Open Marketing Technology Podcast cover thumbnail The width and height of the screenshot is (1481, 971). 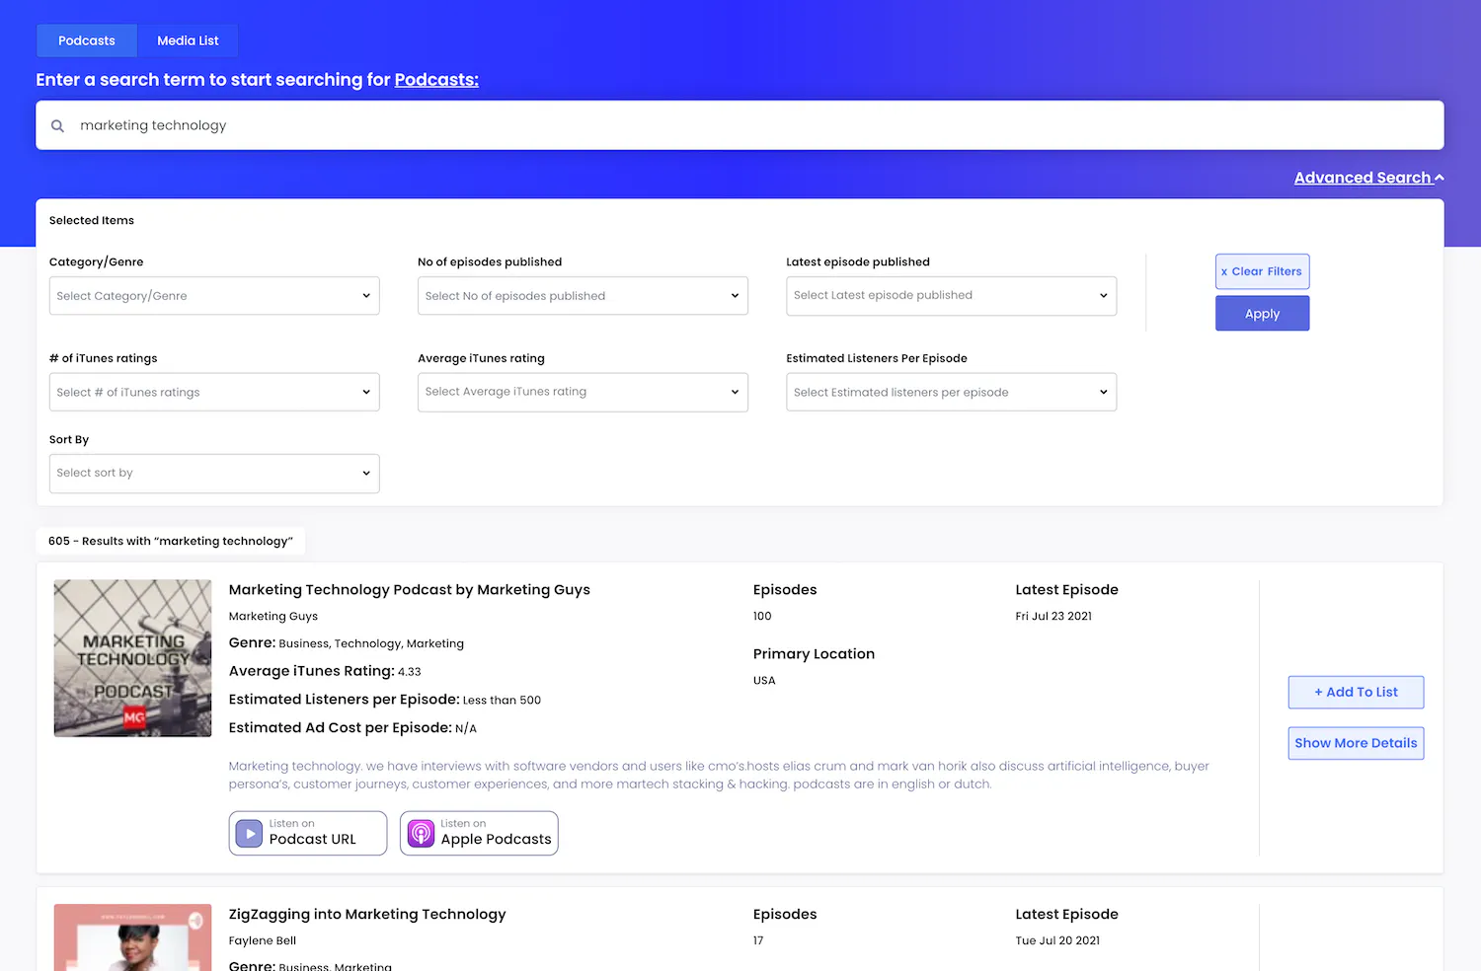[x=132, y=658]
